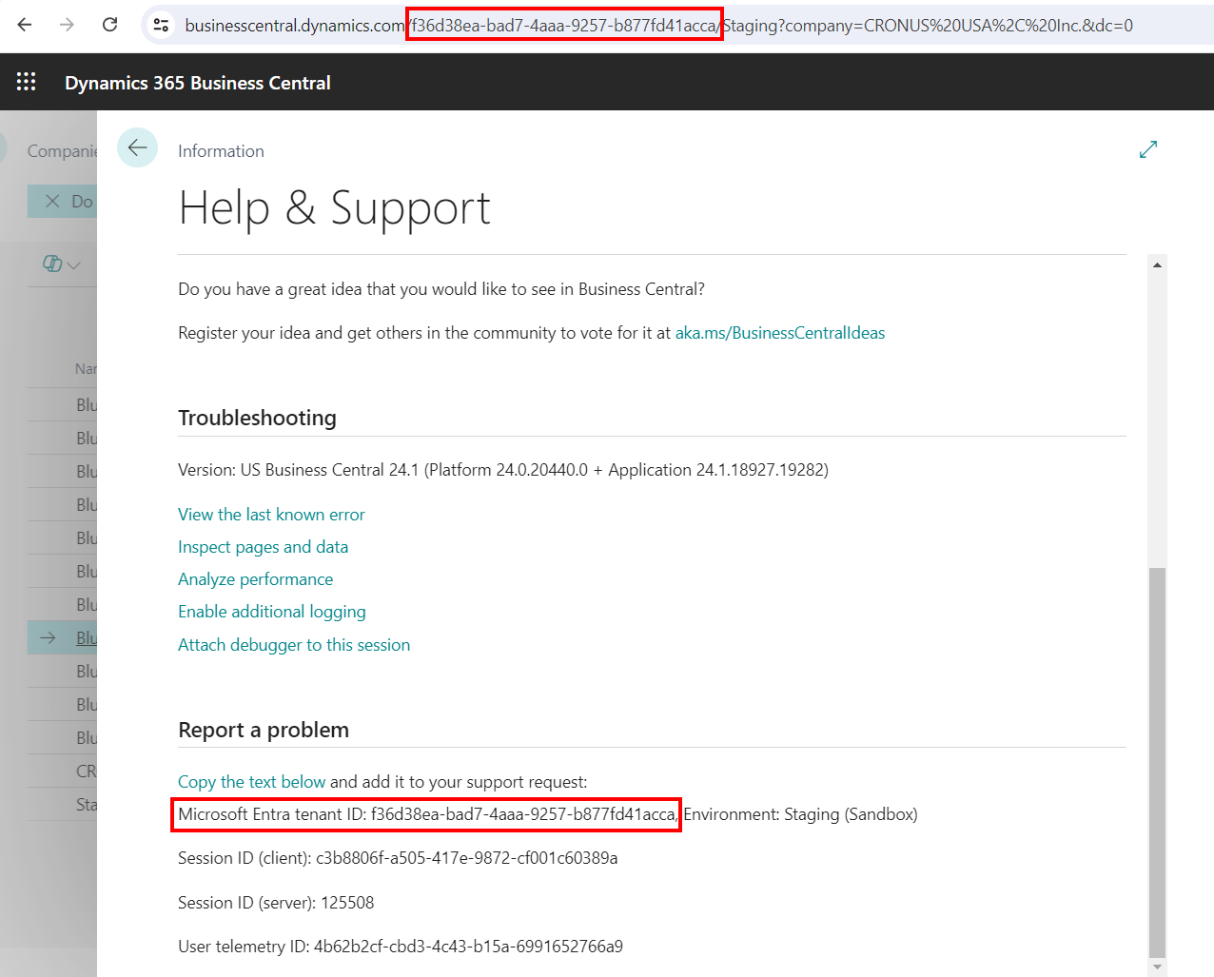Click the Version: US Business Central 24.1 text
Viewport: 1214px width, 977px height.
[503, 470]
